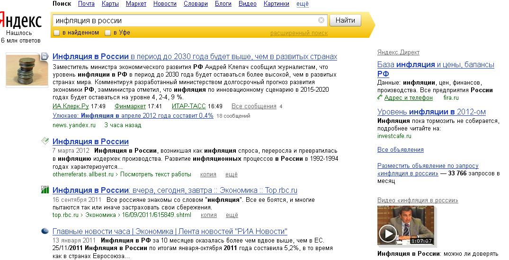Clear the search field with the X icon
509x260 pixels.
coord(321,20)
